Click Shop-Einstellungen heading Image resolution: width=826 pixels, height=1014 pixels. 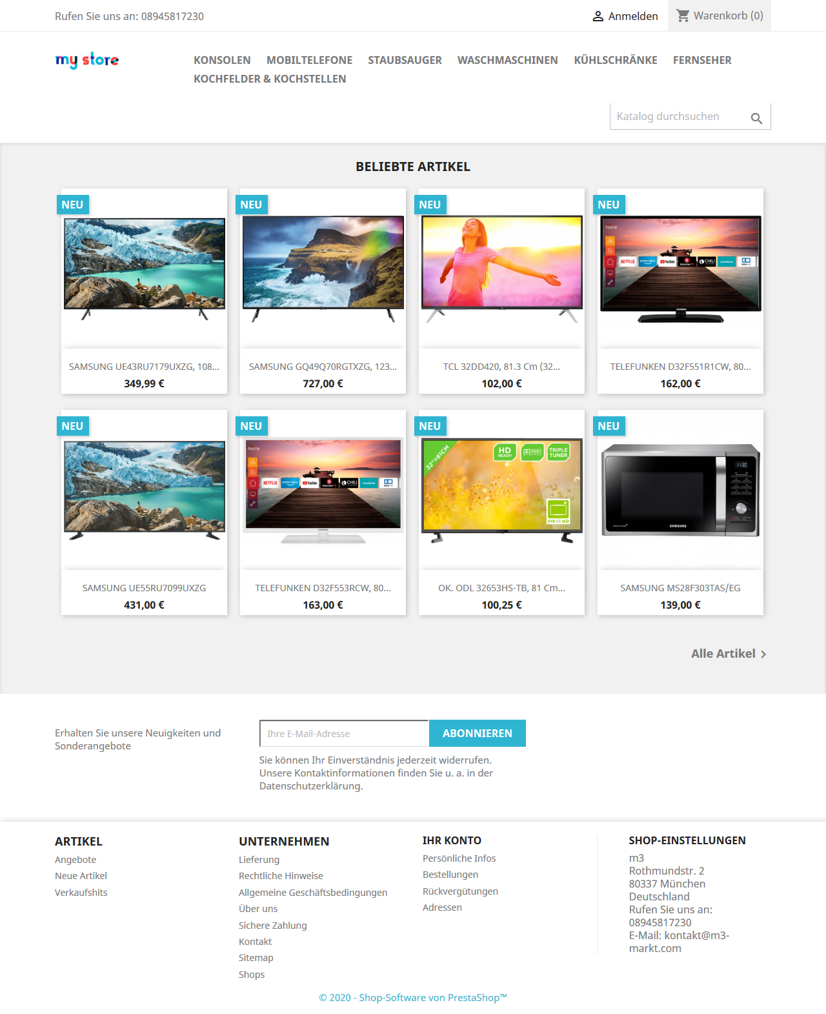click(x=687, y=840)
